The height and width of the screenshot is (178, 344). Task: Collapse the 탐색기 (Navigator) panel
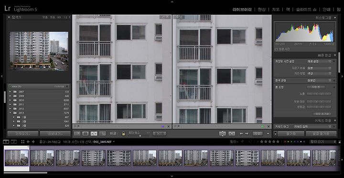tap(9, 17)
